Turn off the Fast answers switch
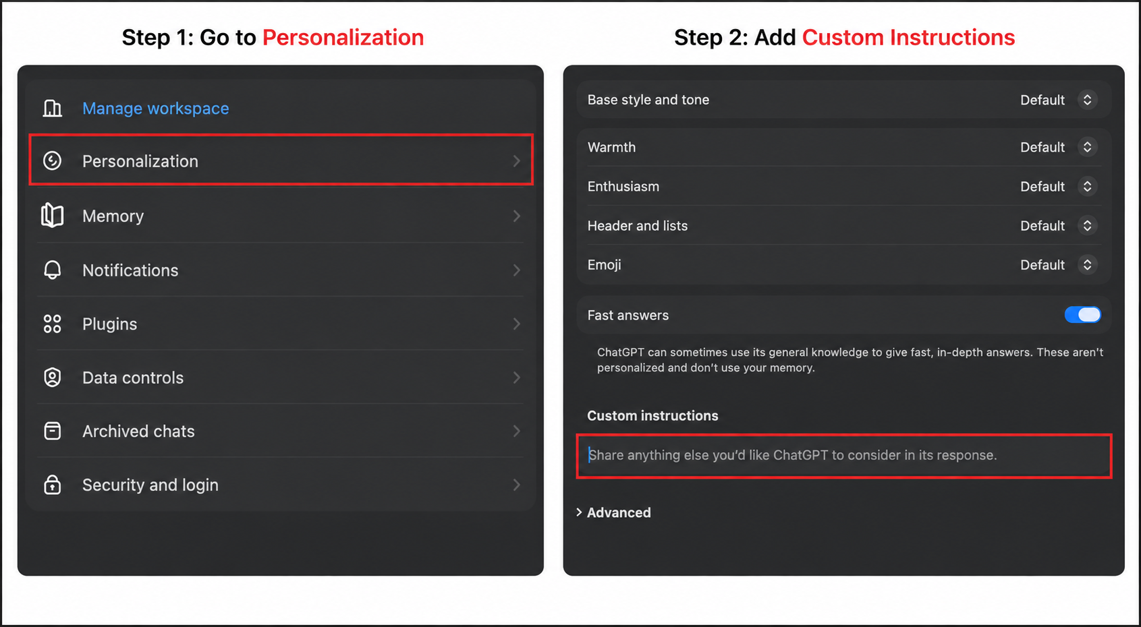 point(1082,315)
